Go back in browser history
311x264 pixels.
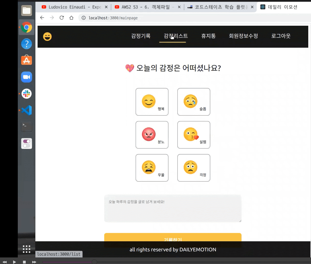pos(42,18)
